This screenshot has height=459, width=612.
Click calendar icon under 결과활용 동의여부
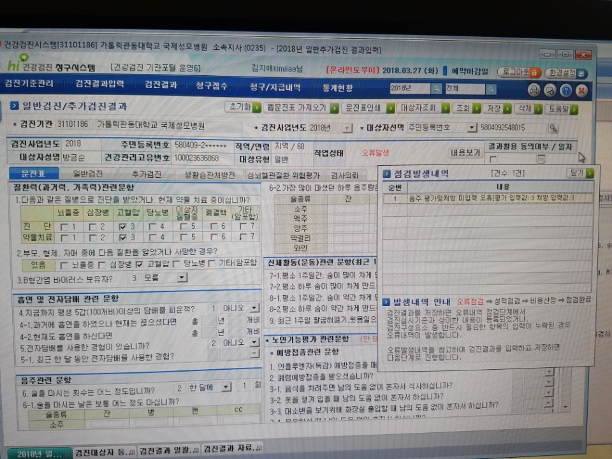(541, 159)
